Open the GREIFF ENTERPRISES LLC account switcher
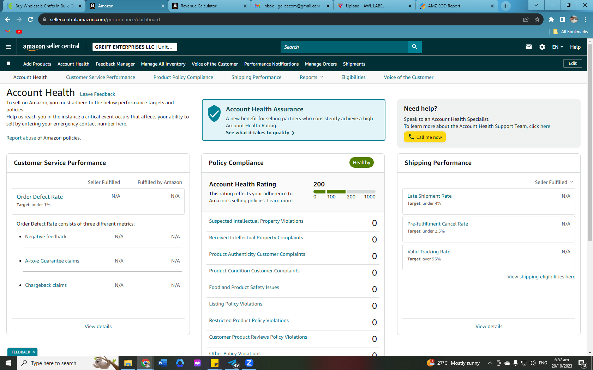This screenshot has width=593, height=370. pyautogui.click(x=135, y=47)
